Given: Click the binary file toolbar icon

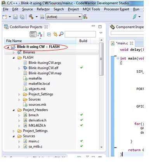Looking at the screenshot, I should pyautogui.click(x=42, y=17).
